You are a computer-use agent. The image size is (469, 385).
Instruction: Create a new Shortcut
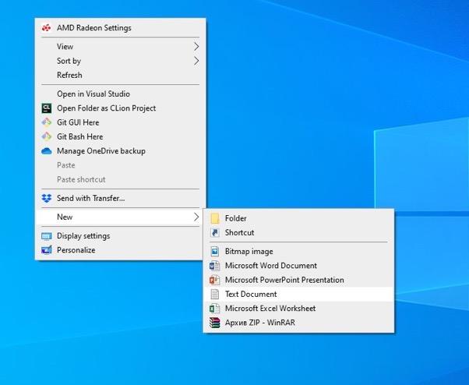[298, 232]
